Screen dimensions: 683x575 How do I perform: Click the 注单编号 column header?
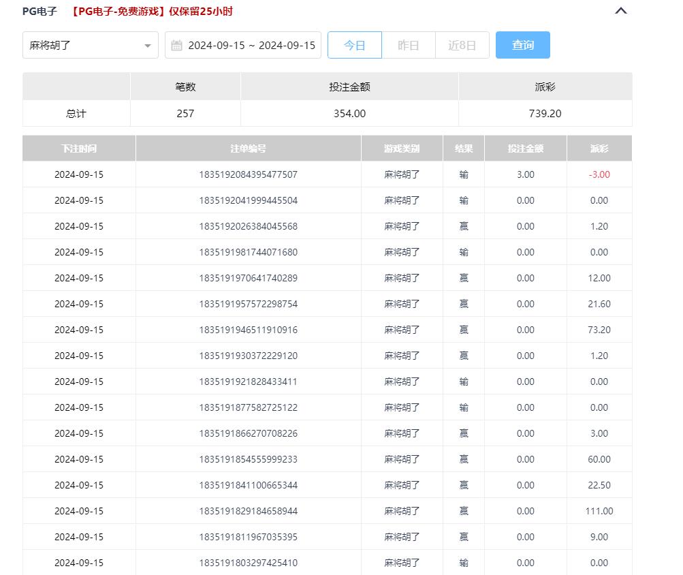coord(248,149)
